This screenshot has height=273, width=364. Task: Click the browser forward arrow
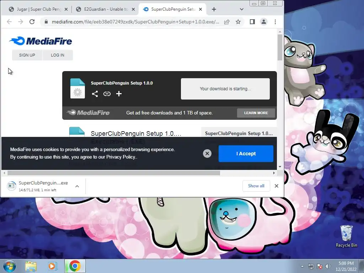[x=21, y=22]
